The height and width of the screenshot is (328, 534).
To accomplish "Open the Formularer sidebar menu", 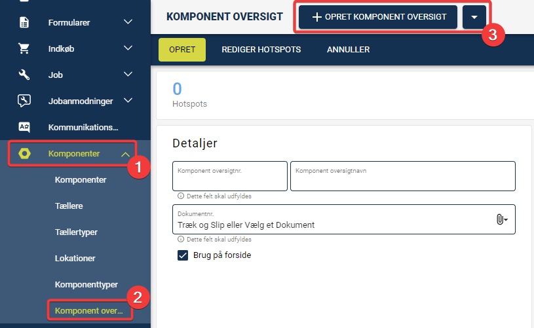I will click(75, 22).
